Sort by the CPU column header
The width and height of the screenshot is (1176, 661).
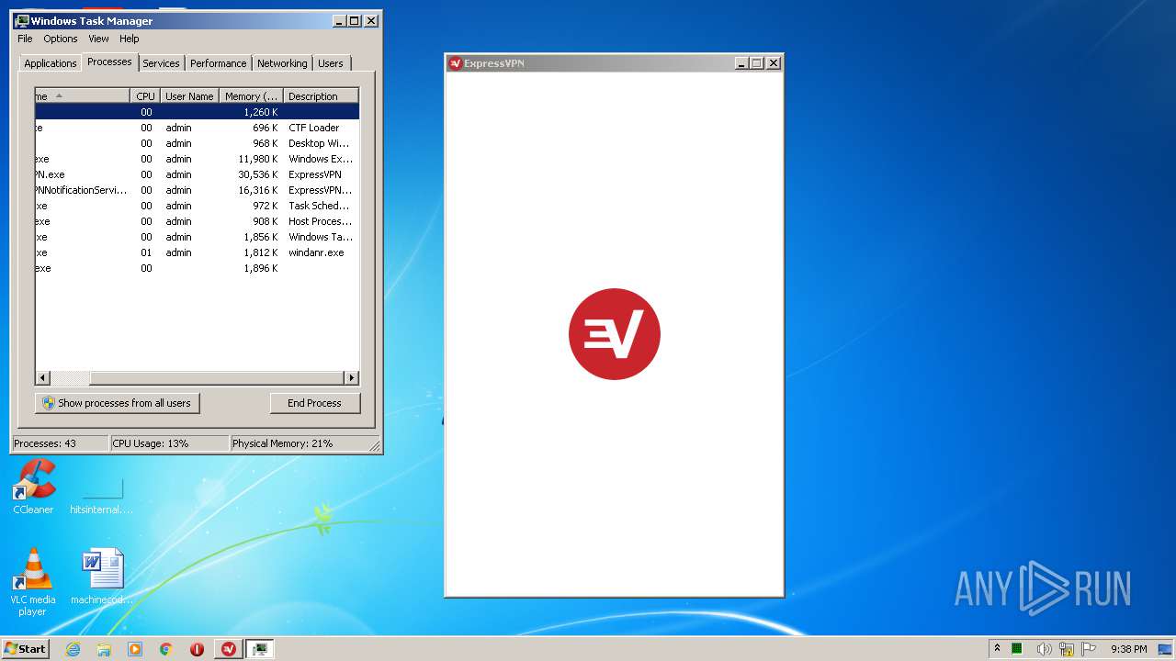145,96
